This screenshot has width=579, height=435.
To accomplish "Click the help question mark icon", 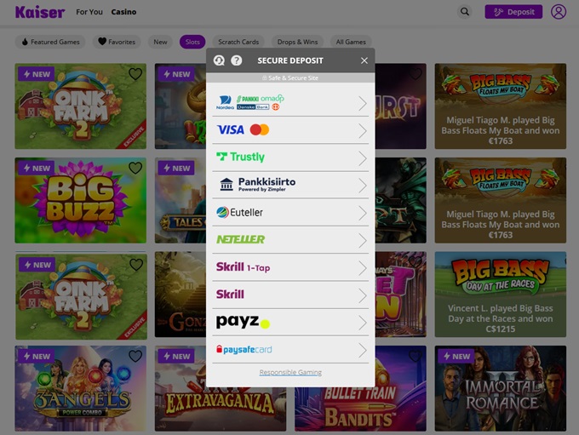I will pos(237,60).
